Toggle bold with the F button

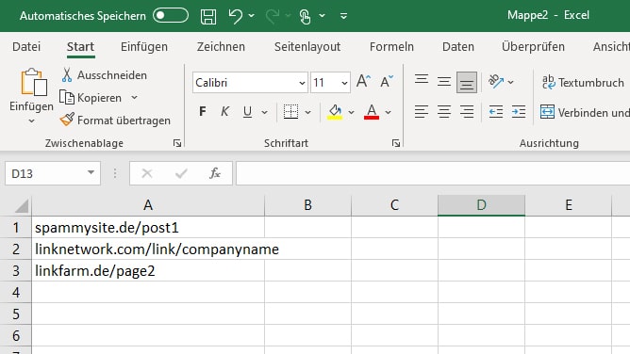click(203, 111)
